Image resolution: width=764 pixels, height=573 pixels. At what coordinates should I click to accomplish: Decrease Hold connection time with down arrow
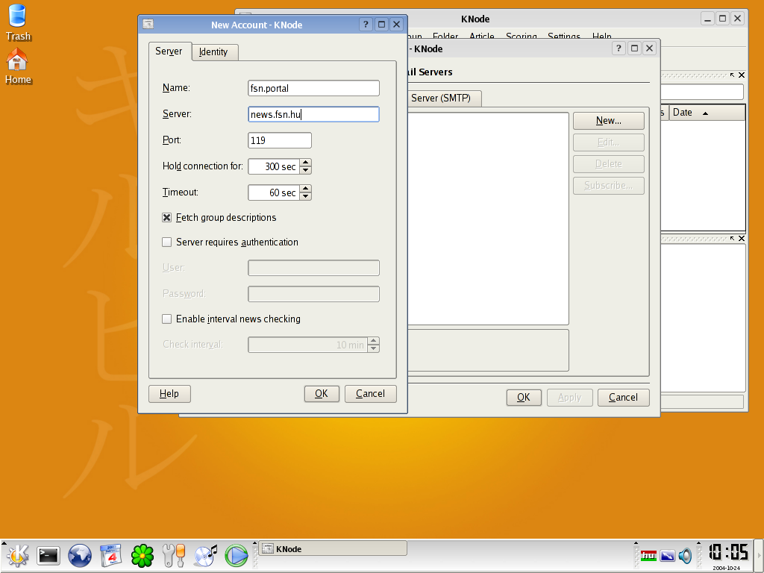(x=305, y=170)
